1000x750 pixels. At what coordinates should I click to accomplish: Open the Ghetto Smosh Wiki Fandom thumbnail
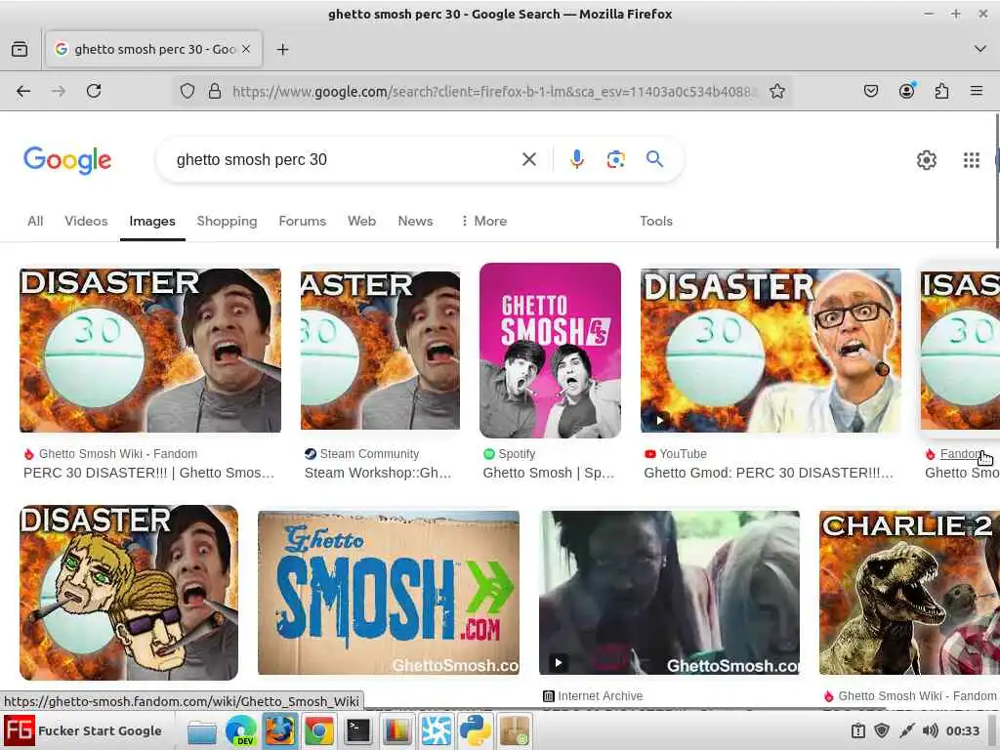150,351
